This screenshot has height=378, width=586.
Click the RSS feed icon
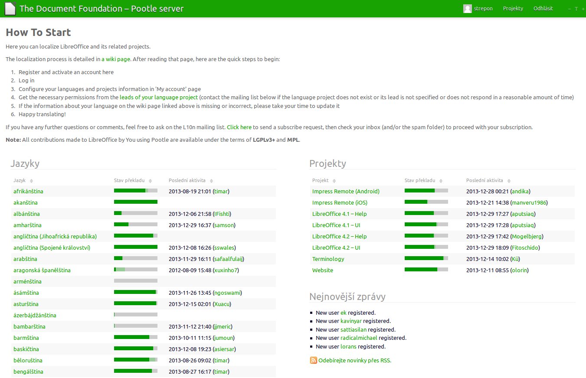[x=313, y=360]
